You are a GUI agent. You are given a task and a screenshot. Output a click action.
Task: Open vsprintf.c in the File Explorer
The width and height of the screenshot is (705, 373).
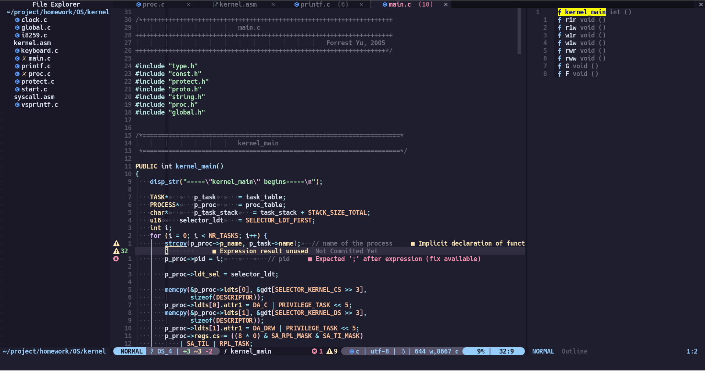click(39, 105)
